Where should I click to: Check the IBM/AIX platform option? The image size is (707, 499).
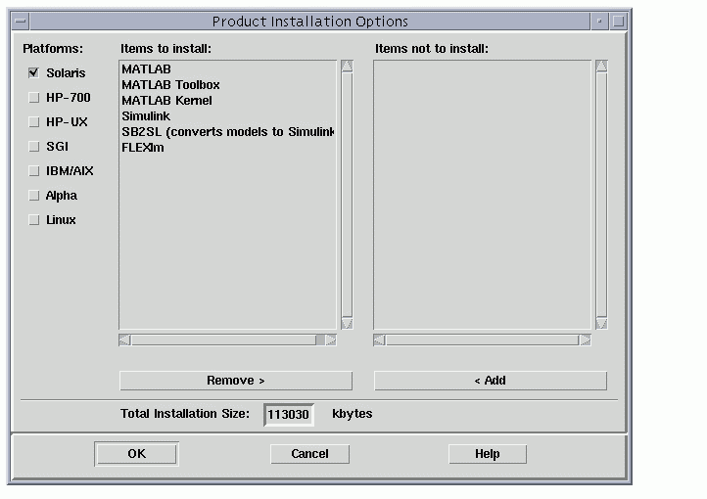[x=34, y=170]
